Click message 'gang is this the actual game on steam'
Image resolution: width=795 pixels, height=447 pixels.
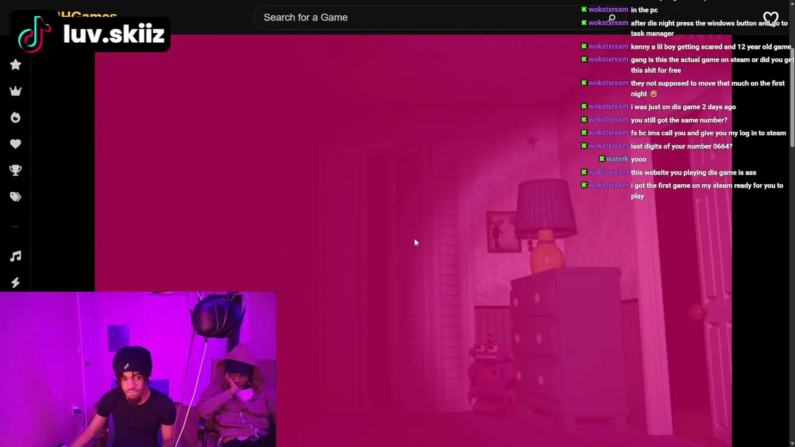click(712, 65)
